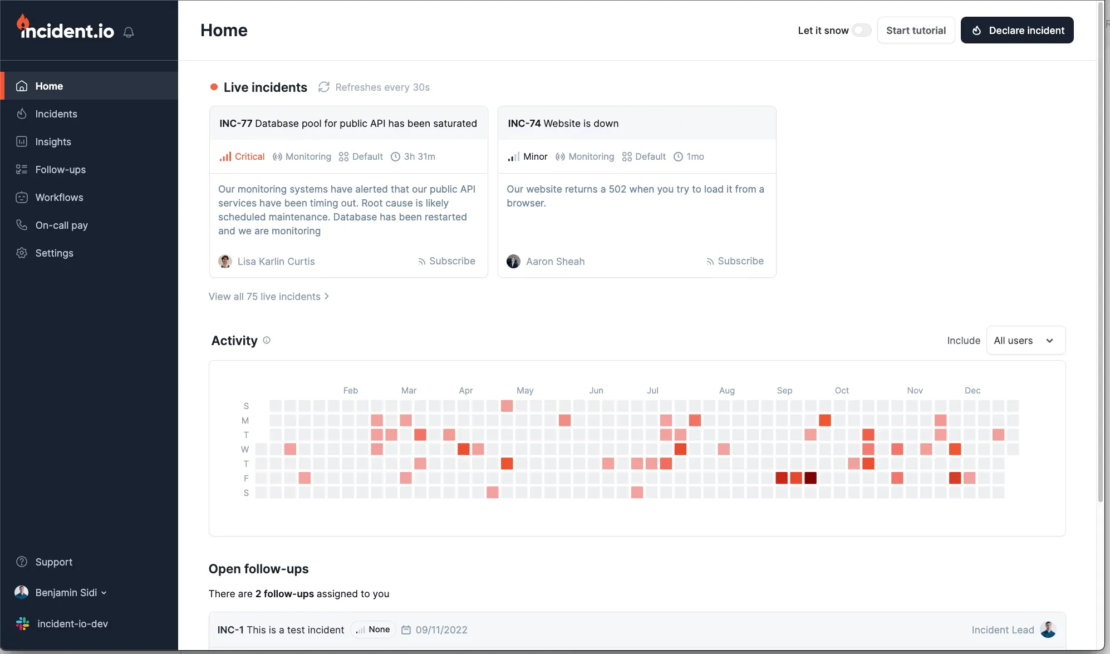Go to Insights in sidebar

[53, 142]
